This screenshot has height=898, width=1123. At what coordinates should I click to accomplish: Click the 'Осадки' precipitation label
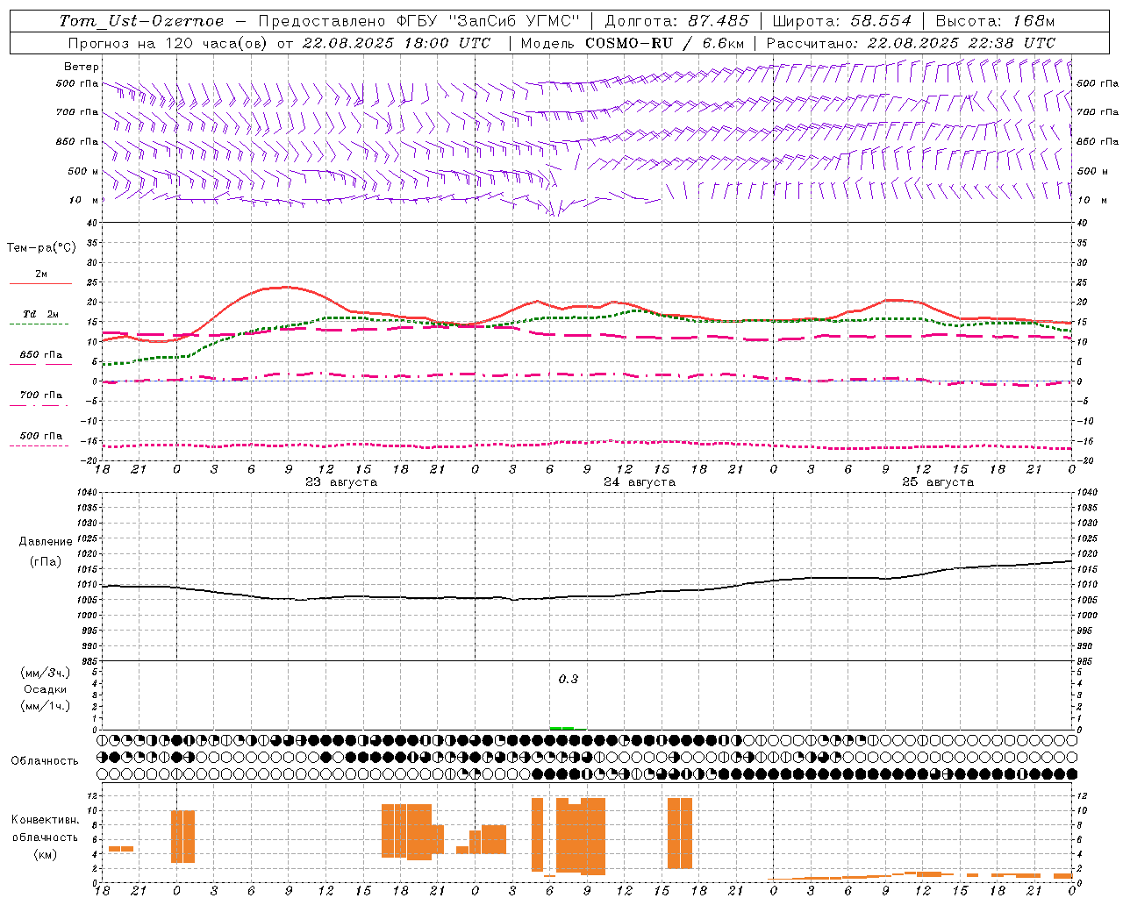tap(46, 689)
